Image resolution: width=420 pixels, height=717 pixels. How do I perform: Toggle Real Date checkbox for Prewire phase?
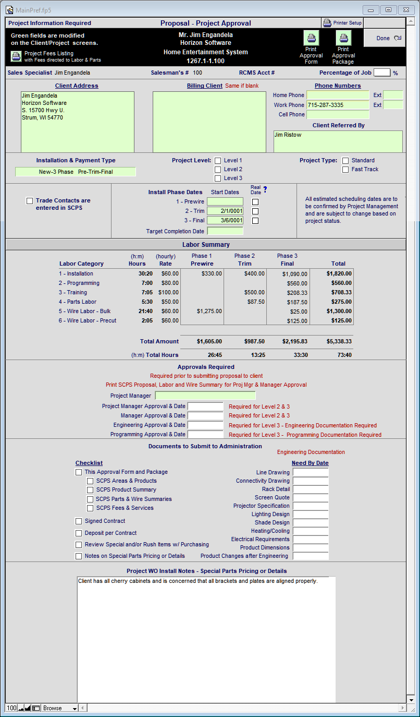click(x=255, y=202)
